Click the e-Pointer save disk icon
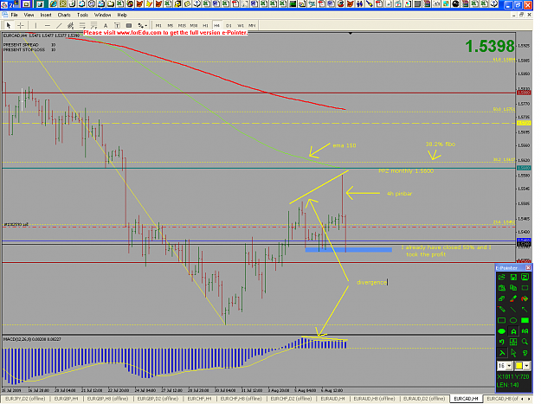541x404 pixels. click(513, 277)
